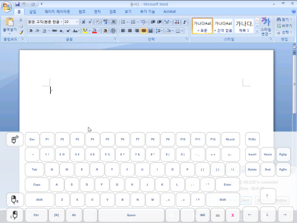Toggle underline formatting

click(x=45, y=31)
